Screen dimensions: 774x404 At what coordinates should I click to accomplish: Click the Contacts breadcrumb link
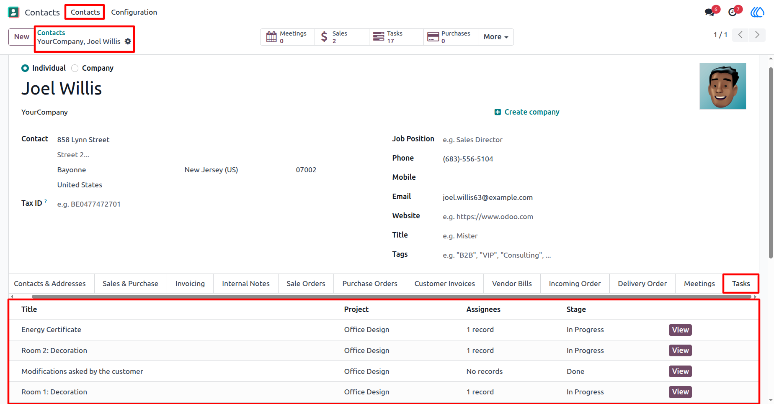(x=51, y=33)
